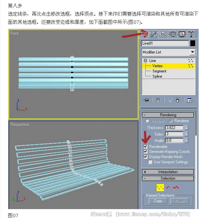
Task: Click the Line01 object name field
Action: pyautogui.click(x=165, y=43)
